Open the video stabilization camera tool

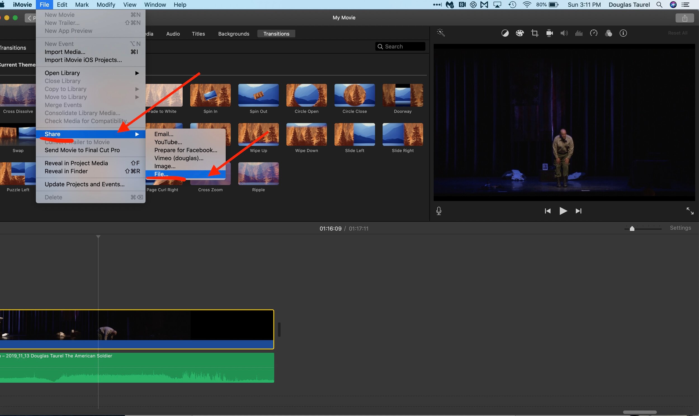click(549, 33)
